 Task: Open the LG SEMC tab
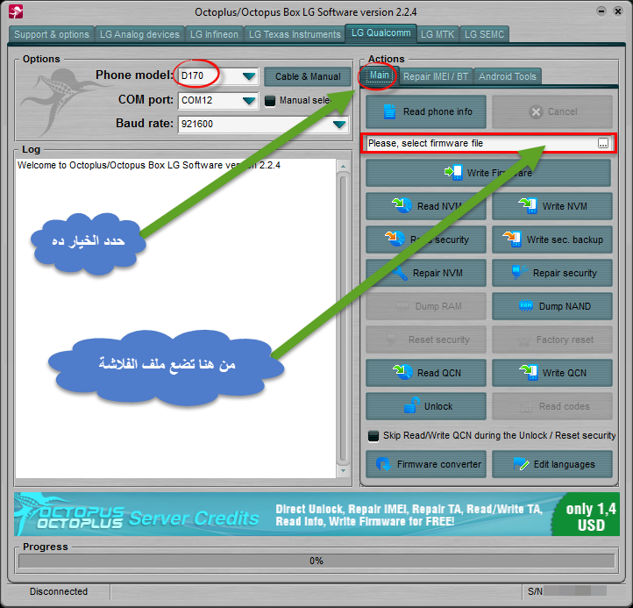pyautogui.click(x=484, y=34)
